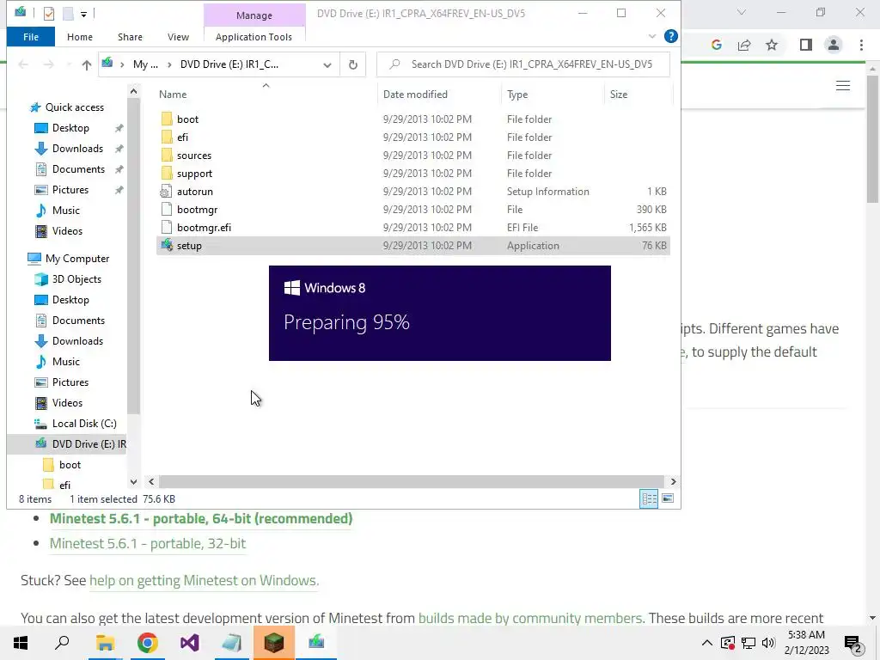Open Visual Studio from taskbar
The width and height of the screenshot is (880, 660).
coord(190,643)
